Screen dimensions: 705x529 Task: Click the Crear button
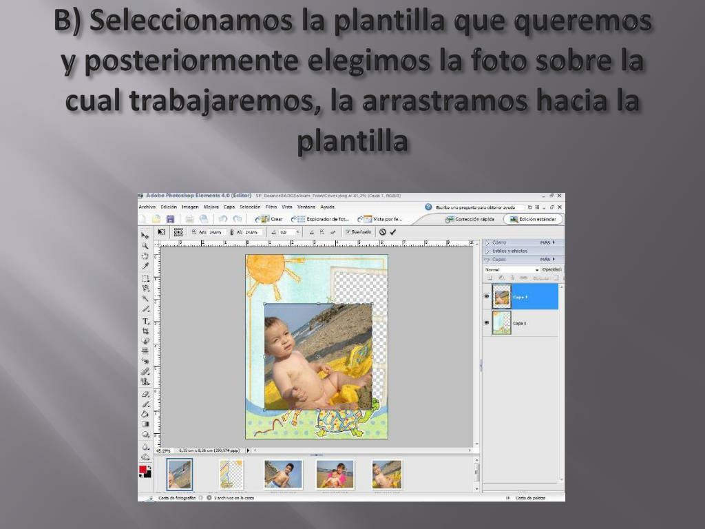tap(269, 219)
